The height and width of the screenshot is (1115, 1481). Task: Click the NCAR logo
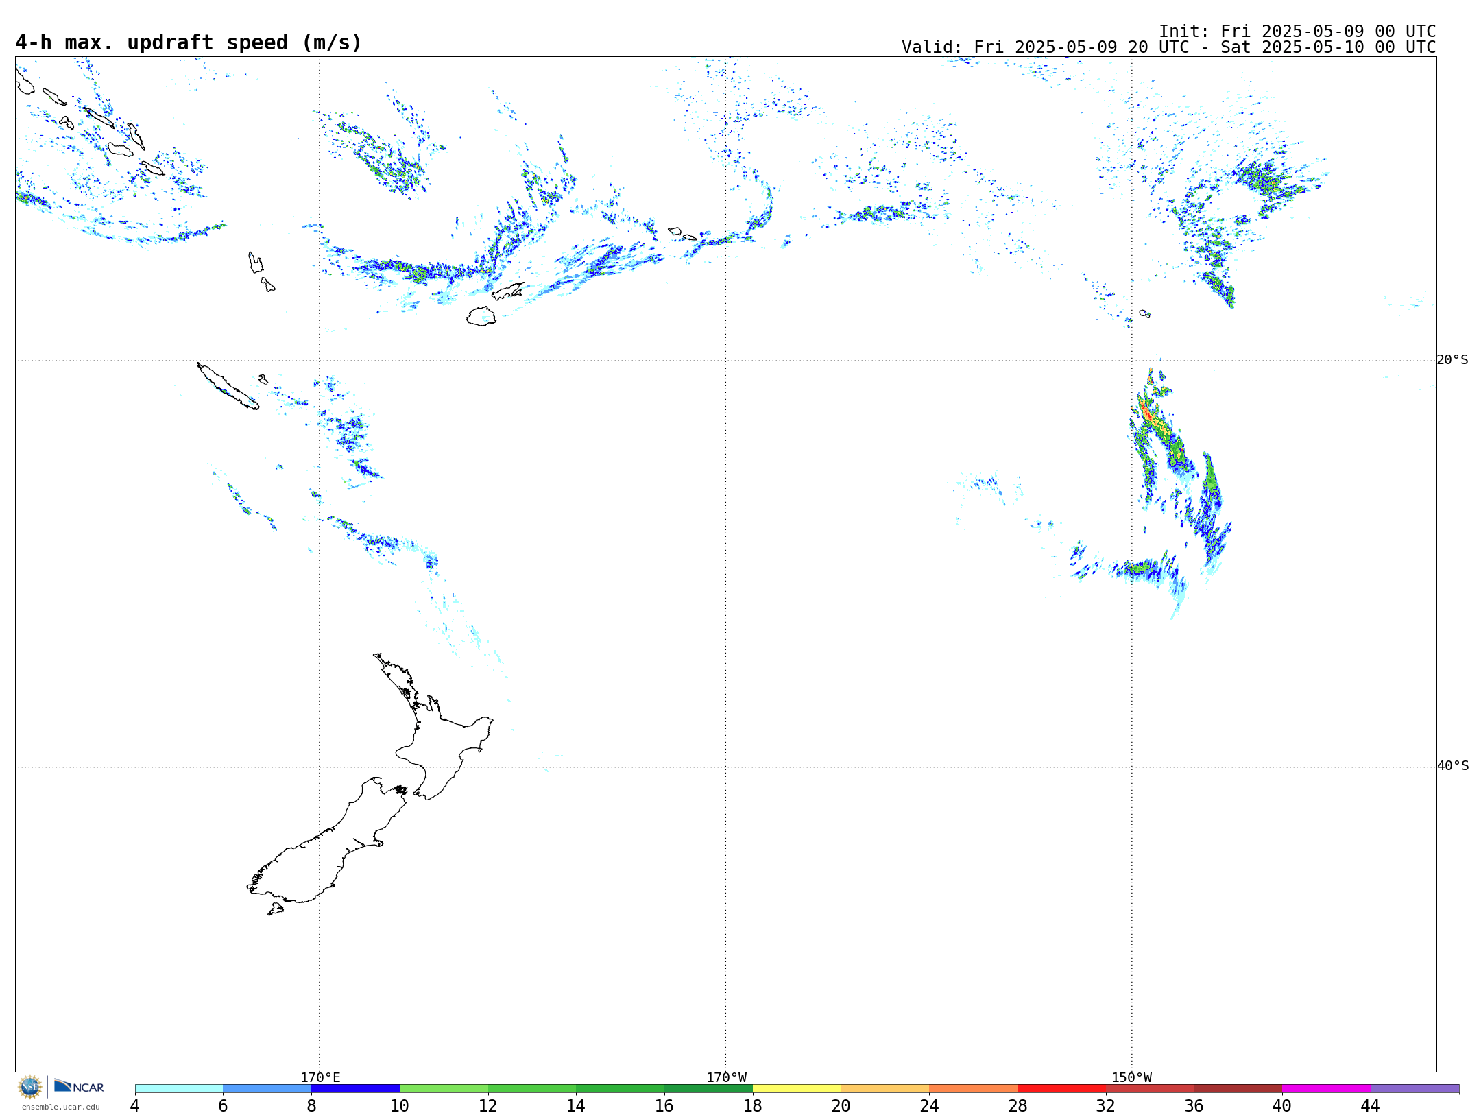(x=79, y=1086)
